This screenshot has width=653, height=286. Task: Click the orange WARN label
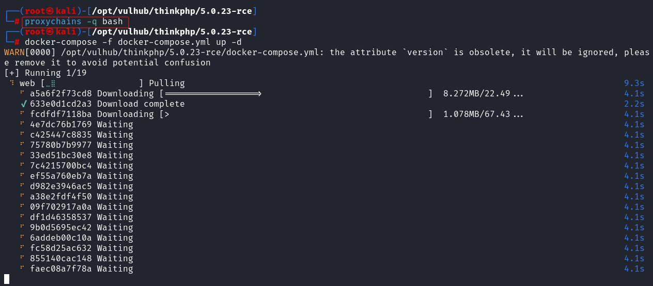click(x=14, y=52)
